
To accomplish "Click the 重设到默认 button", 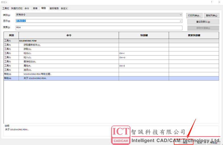I will 203,22.
